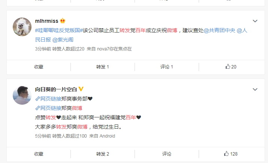
Task: Click crown badge next to mlhrmiss
Action: pos(63,21)
